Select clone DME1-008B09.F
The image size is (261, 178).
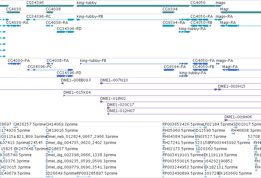click(62, 83)
